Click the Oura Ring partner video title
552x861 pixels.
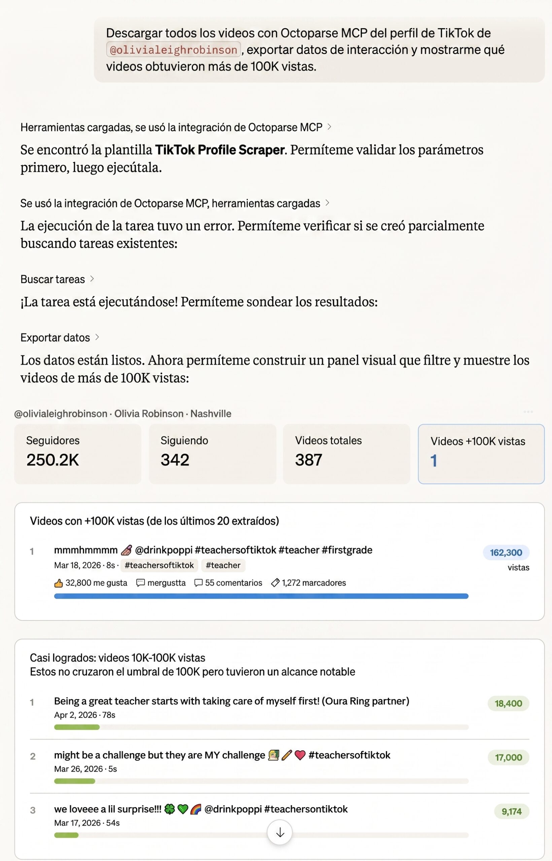tap(232, 701)
